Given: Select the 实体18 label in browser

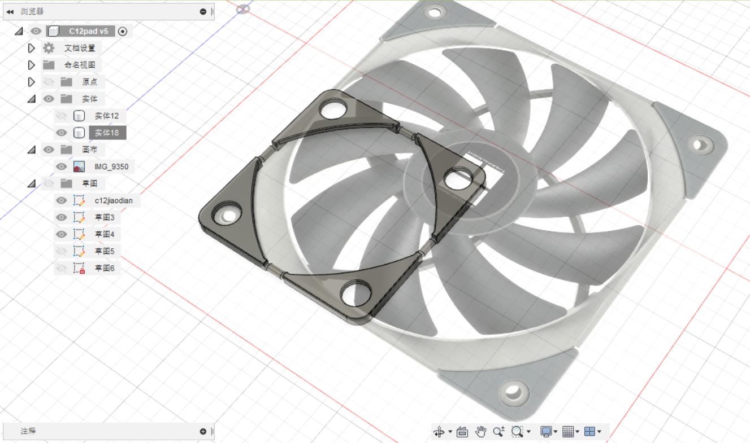Looking at the screenshot, I should coord(107,133).
